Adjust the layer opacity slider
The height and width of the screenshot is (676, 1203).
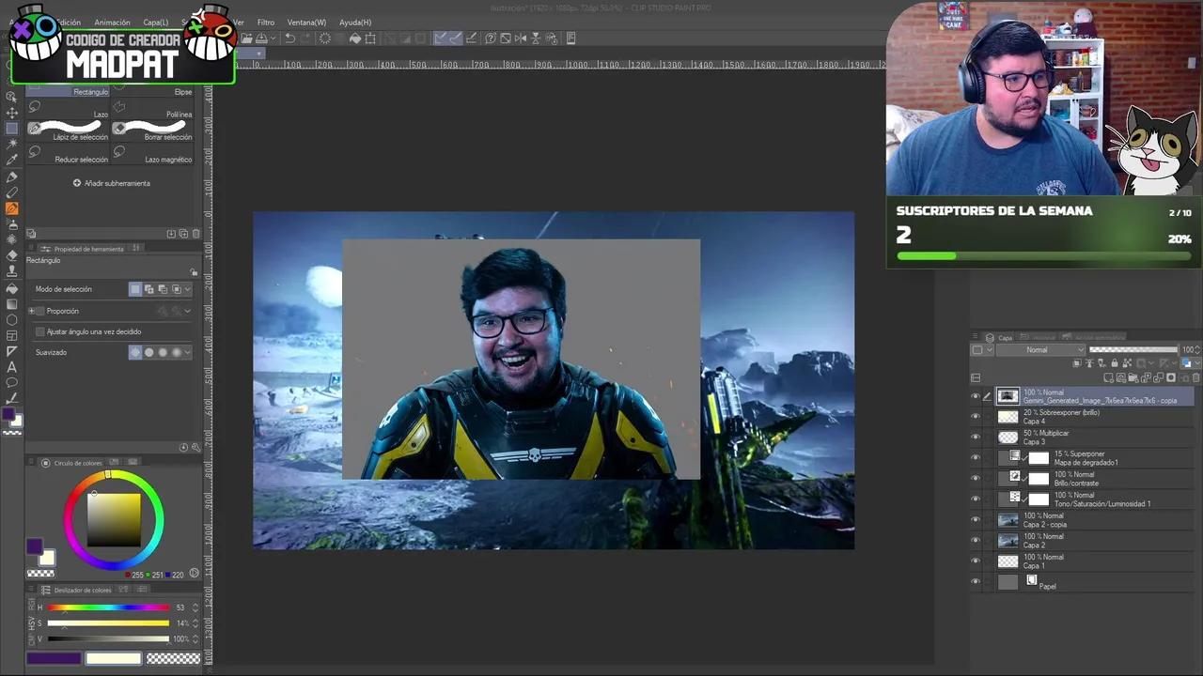pyautogui.click(x=1133, y=350)
